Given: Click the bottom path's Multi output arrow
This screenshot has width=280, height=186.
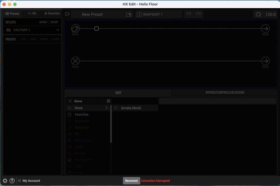Looking at the screenshot, I should [265, 61].
